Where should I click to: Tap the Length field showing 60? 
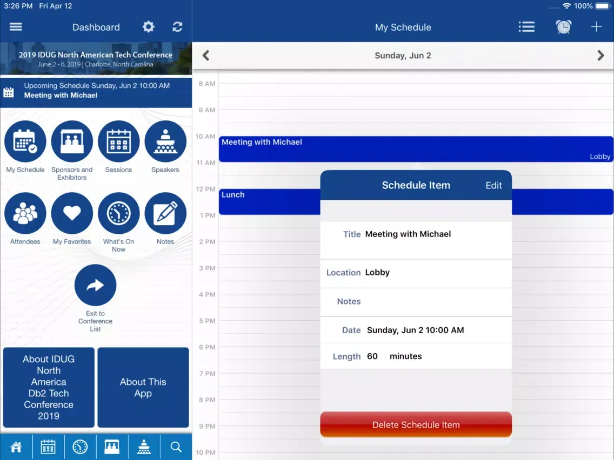[416, 356]
